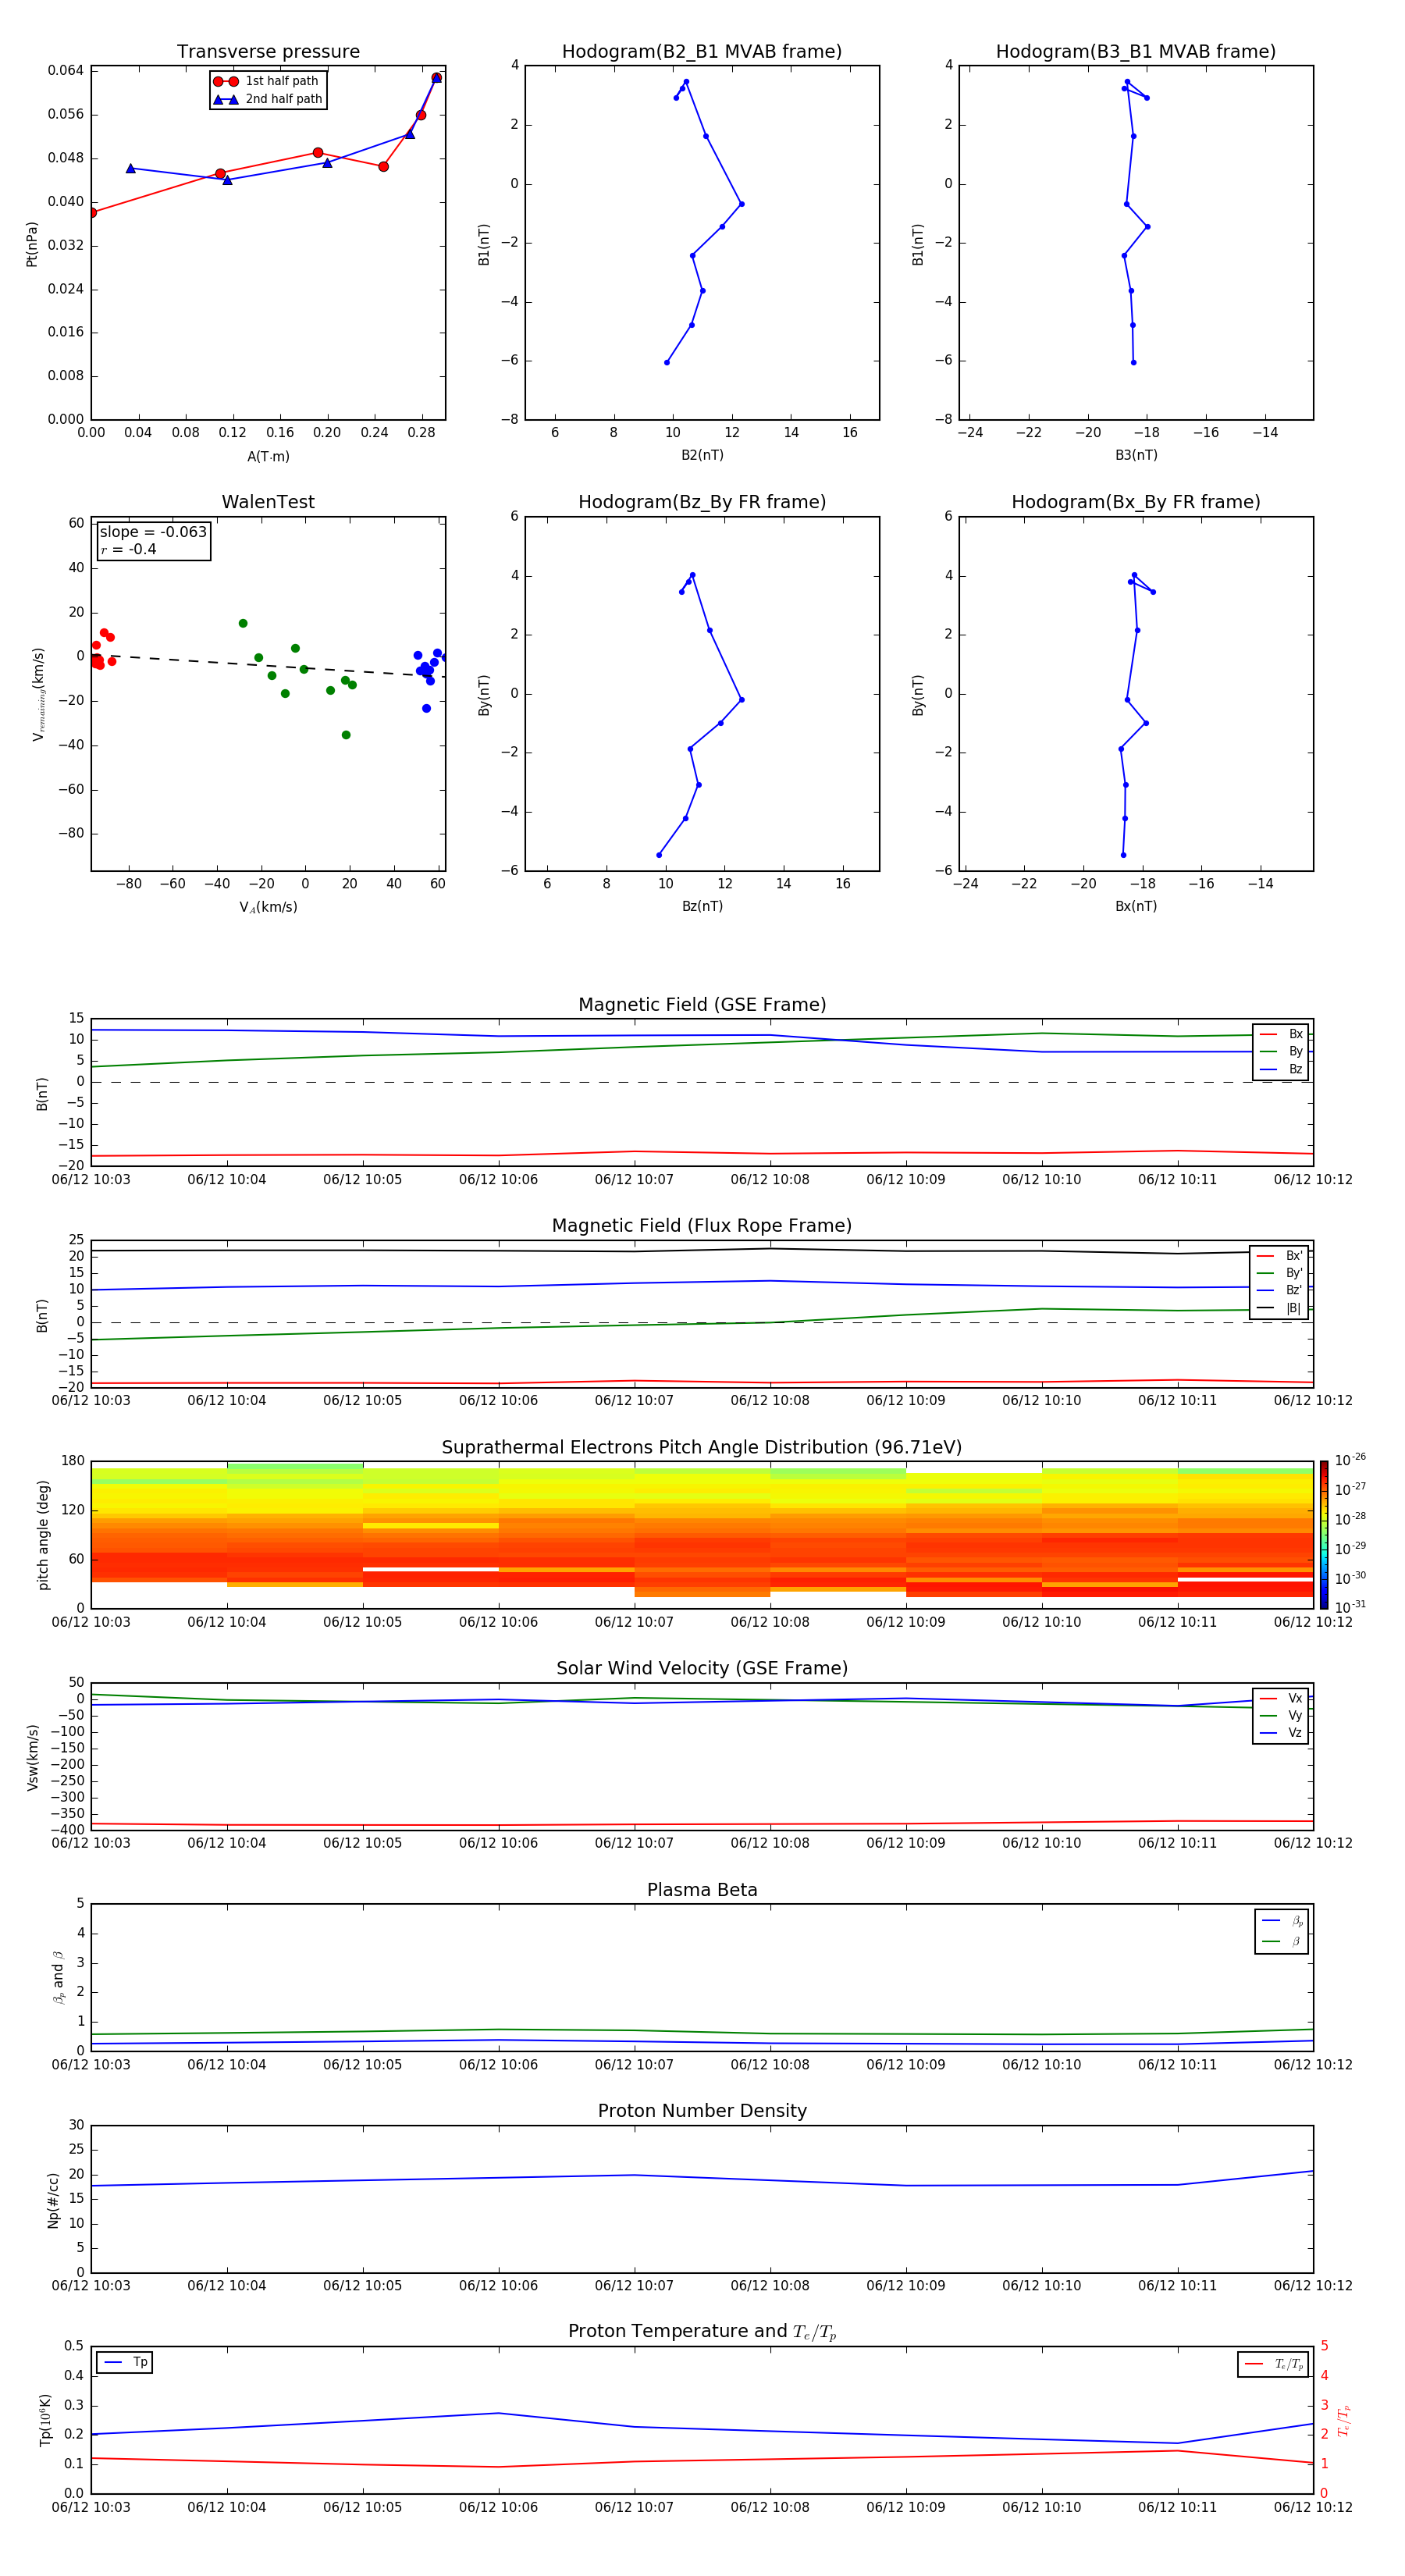Screen dimensions: 1405x2576
Task: Click the lowest blue point in WalenTest
Action: coord(426,708)
